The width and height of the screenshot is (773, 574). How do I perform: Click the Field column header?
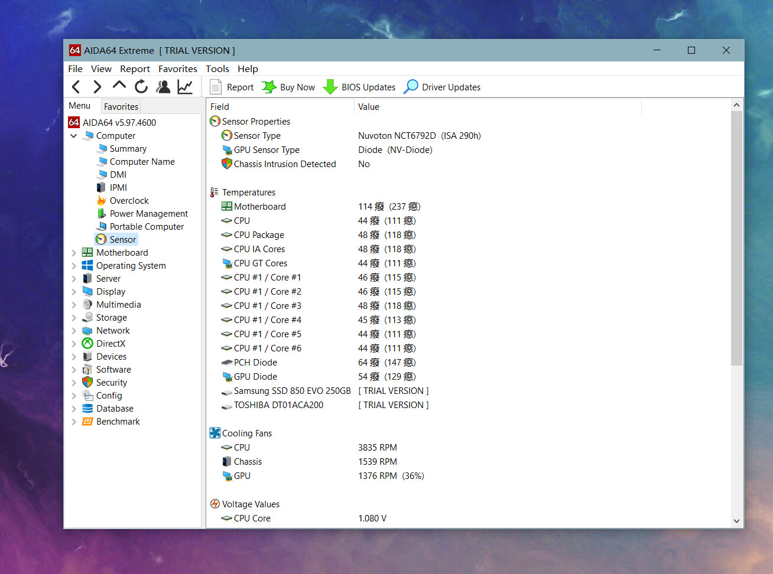[x=280, y=107]
